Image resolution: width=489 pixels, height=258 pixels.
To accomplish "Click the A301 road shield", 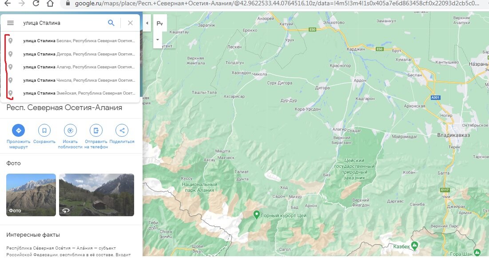I will coord(435,98).
